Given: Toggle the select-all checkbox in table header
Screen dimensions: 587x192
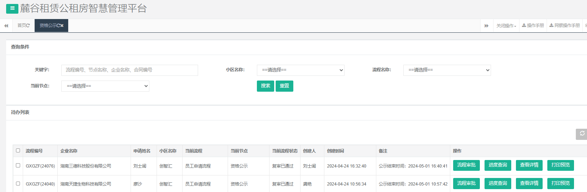Looking at the screenshot, I should 18,151.
